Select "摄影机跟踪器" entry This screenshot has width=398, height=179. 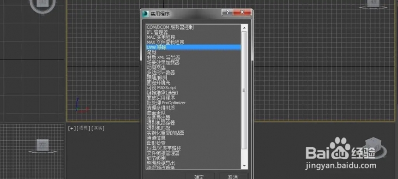193,123
